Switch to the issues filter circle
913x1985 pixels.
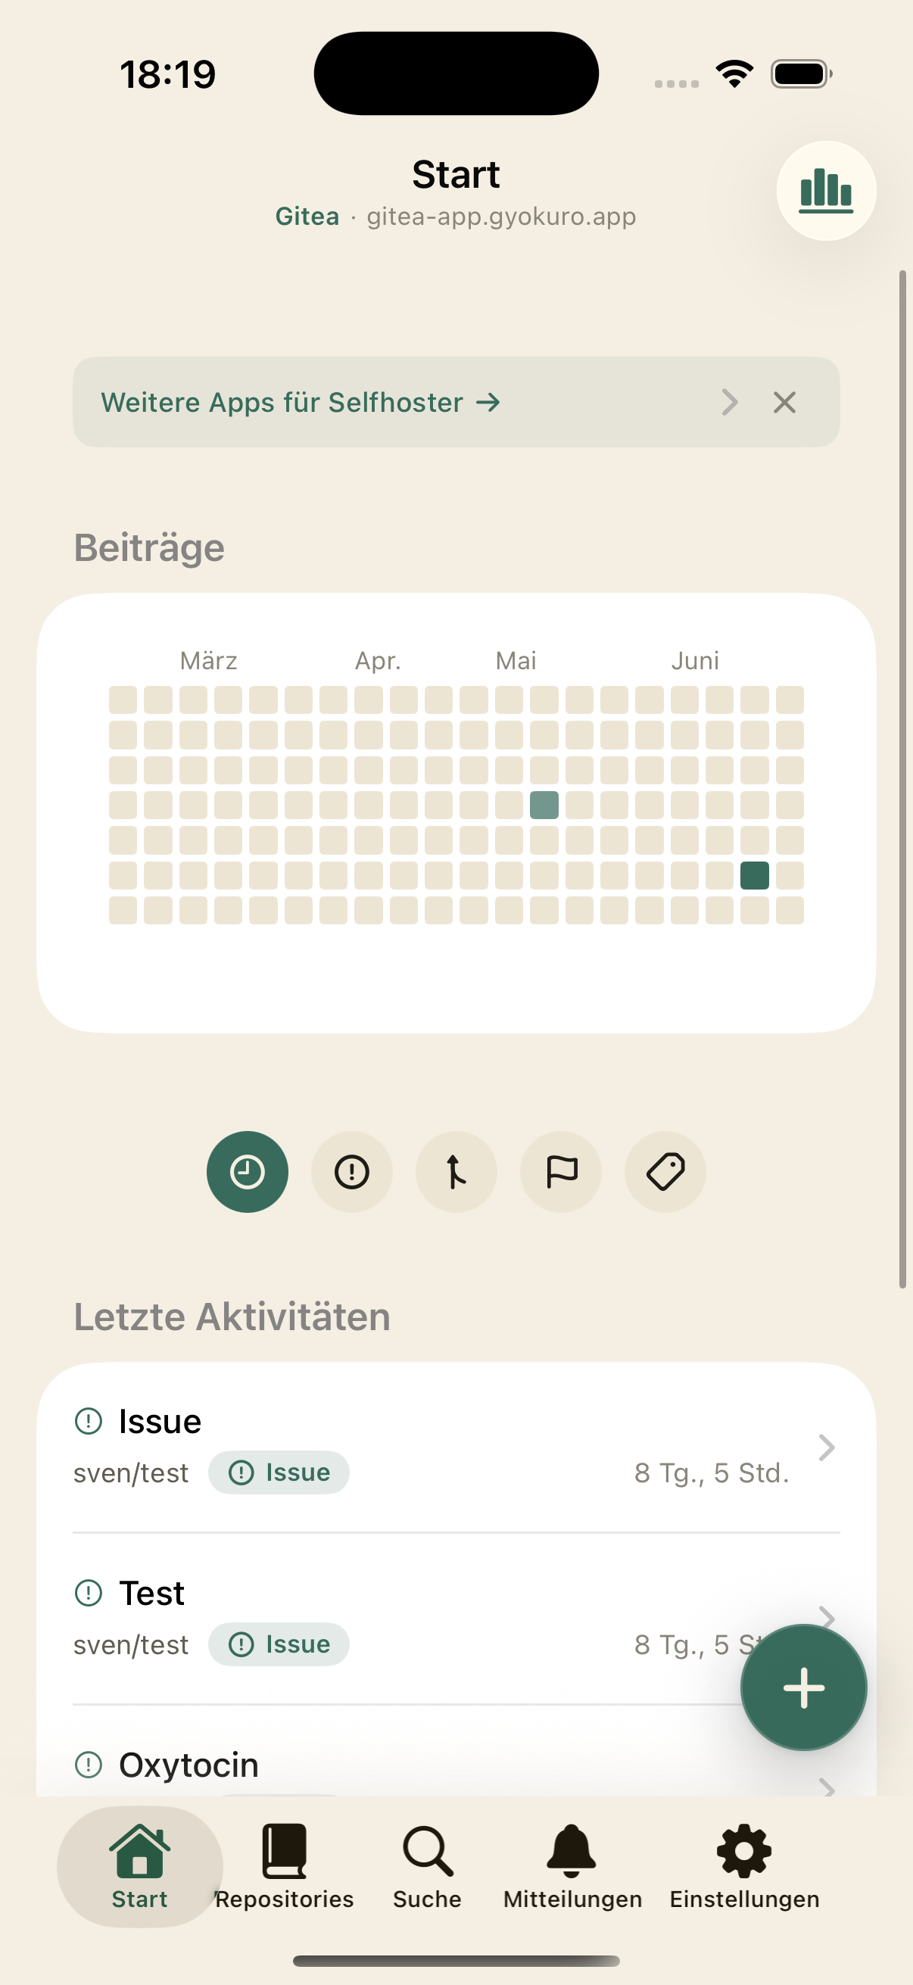[352, 1171]
